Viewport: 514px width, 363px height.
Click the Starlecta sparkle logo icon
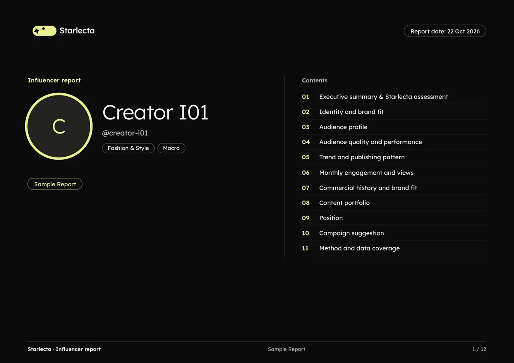click(45, 31)
